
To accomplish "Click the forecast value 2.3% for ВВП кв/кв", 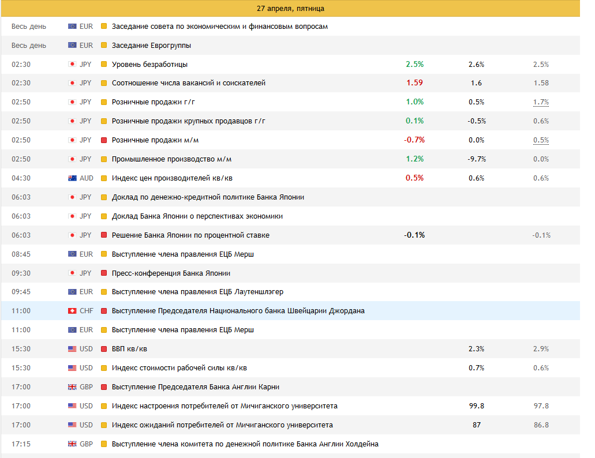I will tap(477, 349).
